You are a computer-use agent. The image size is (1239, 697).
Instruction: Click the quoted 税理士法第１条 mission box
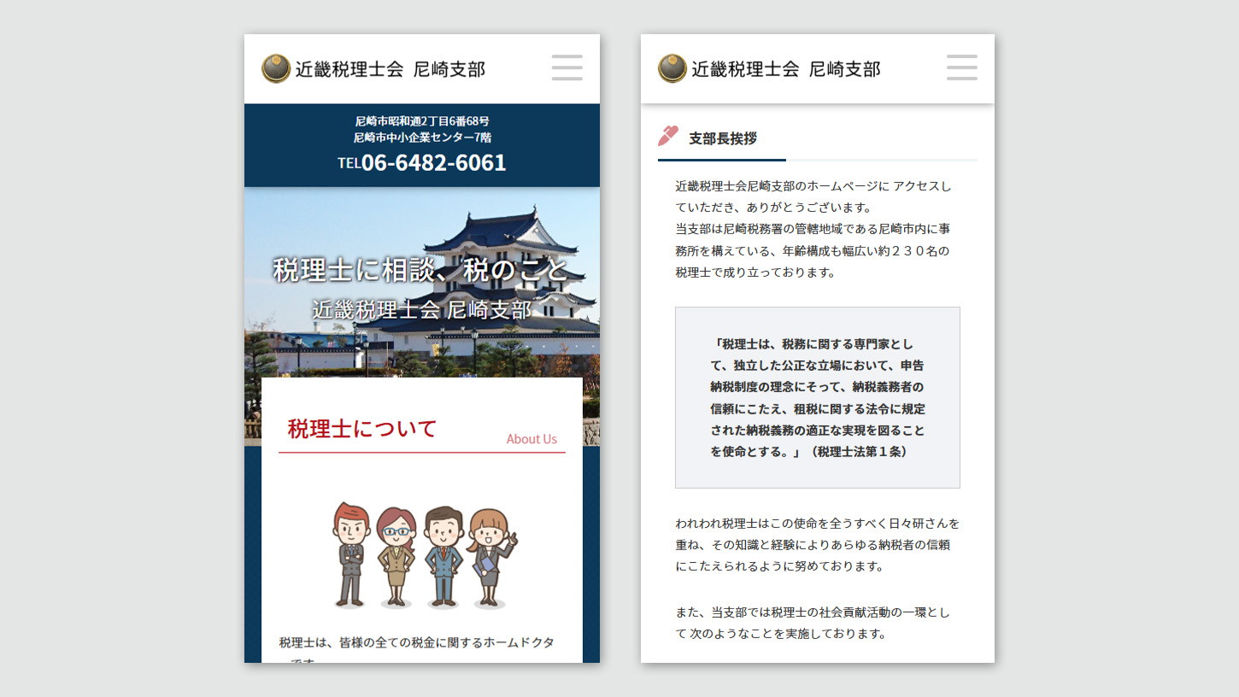[818, 397]
